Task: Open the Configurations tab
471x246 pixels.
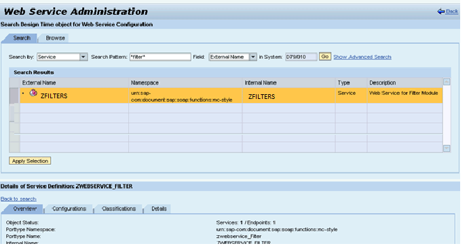Action: 69,209
